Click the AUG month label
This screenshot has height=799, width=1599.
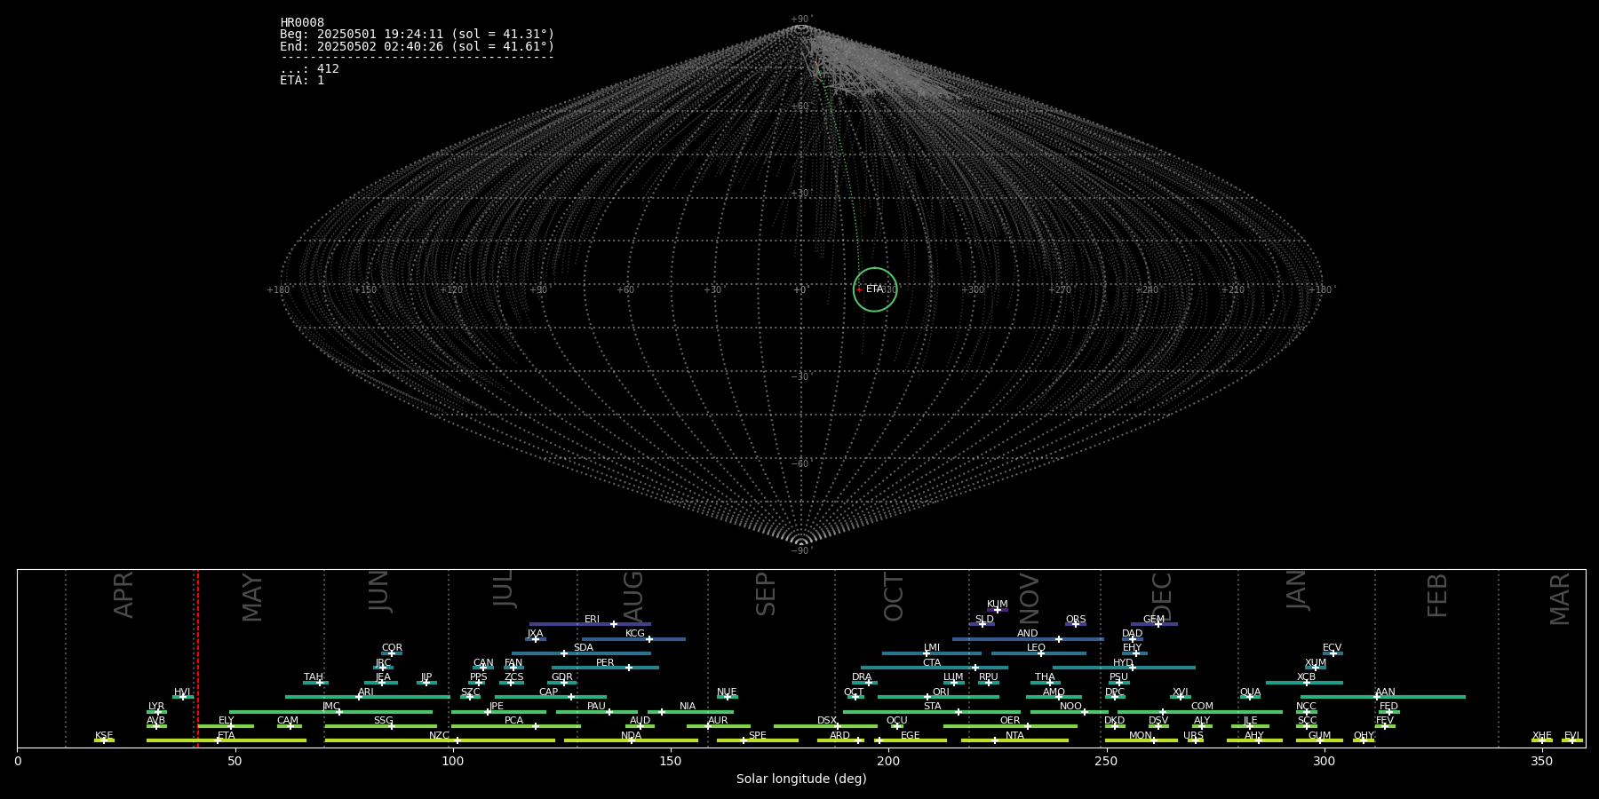(x=633, y=596)
